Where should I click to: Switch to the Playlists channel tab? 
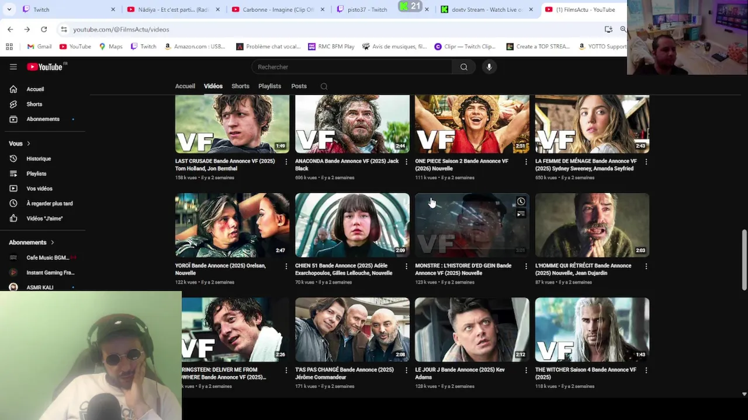click(x=269, y=86)
